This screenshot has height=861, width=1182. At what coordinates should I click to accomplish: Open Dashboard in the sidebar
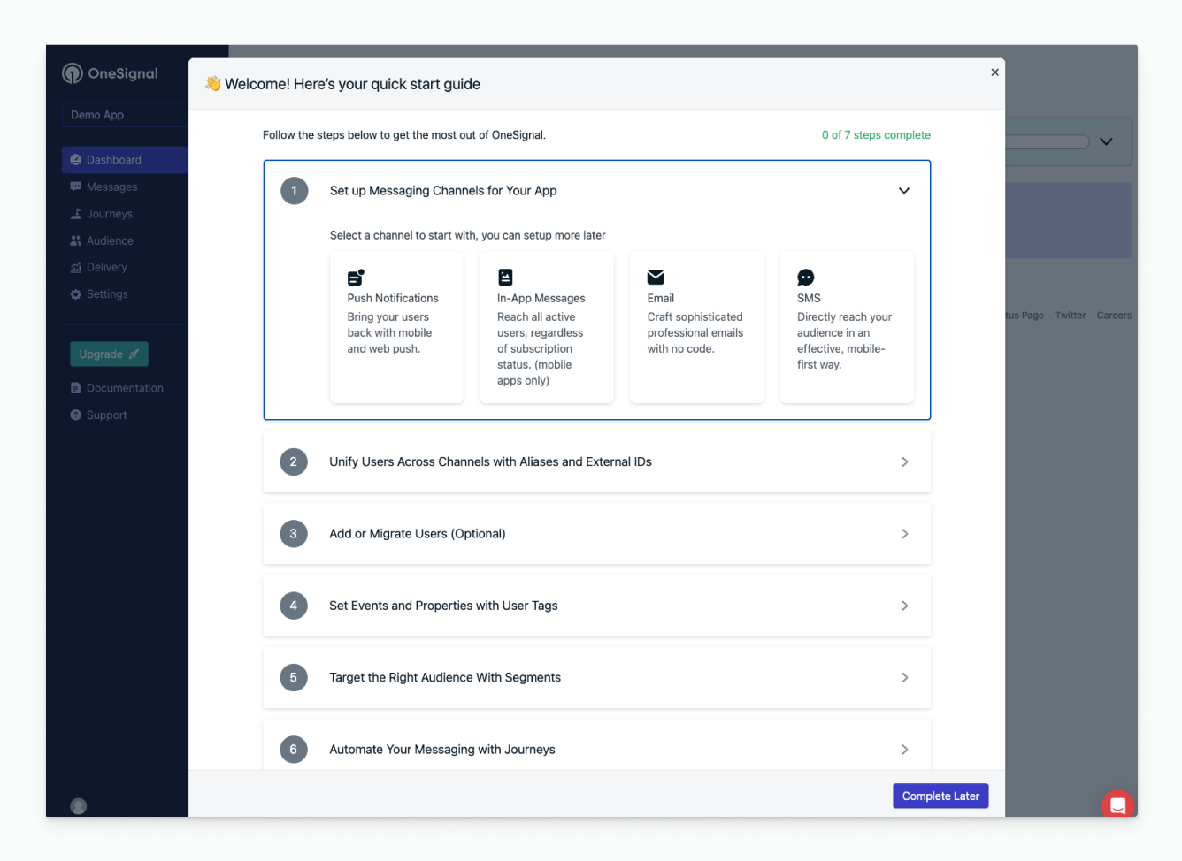(x=125, y=160)
